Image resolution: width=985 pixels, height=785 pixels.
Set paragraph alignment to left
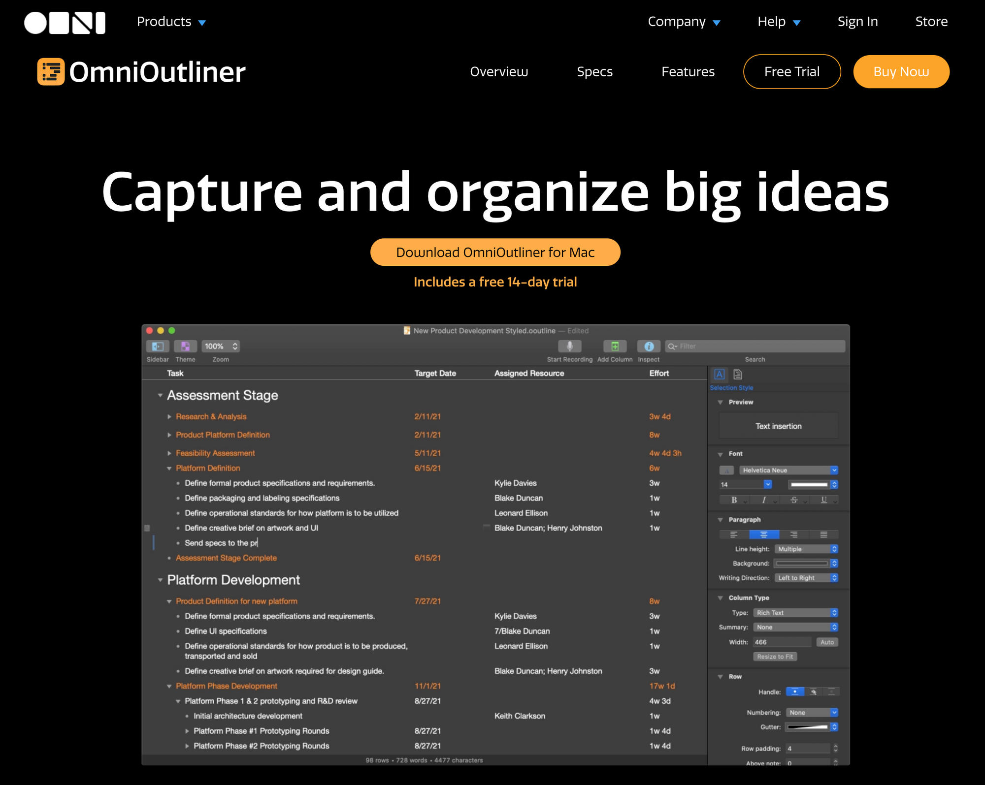[x=734, y=534]
